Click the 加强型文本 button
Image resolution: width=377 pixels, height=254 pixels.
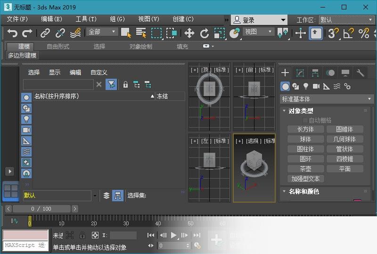305,179
